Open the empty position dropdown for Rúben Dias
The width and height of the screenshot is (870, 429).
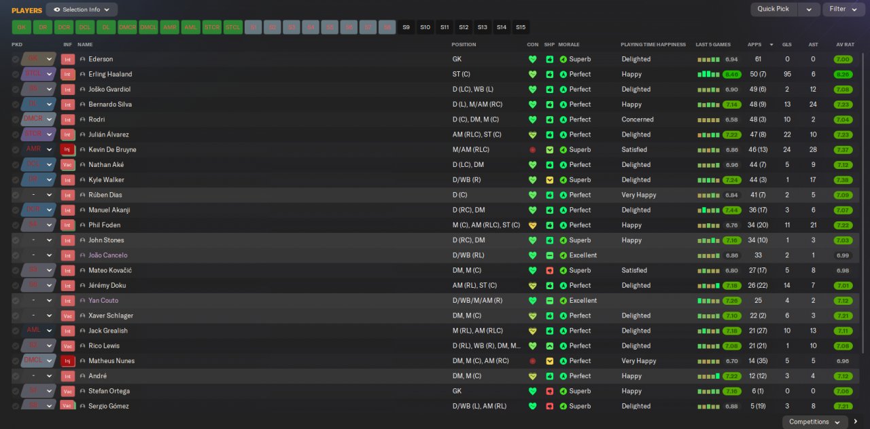click(x=39, y=195)
